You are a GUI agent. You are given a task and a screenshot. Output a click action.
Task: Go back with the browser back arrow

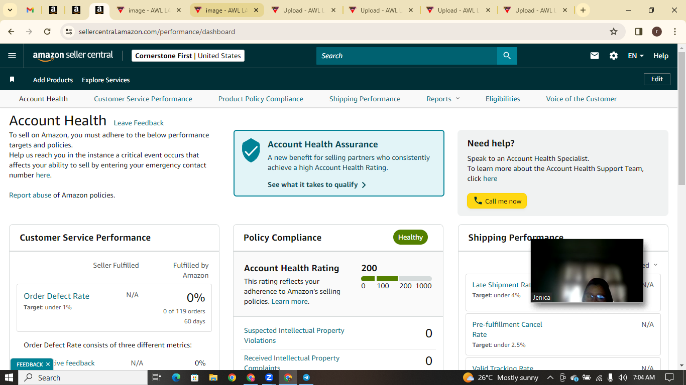[11, 32]
